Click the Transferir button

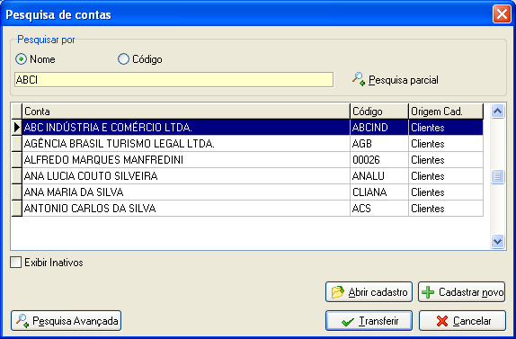(x=369, y=321)
